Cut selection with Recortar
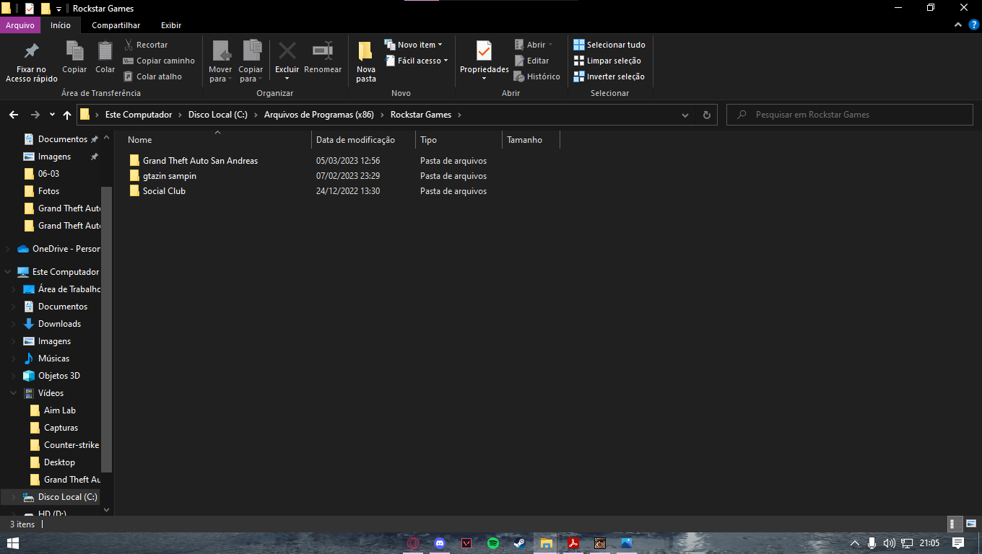 pos(145,45)
